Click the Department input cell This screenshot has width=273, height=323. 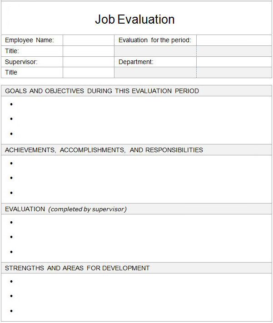[234, 62]
